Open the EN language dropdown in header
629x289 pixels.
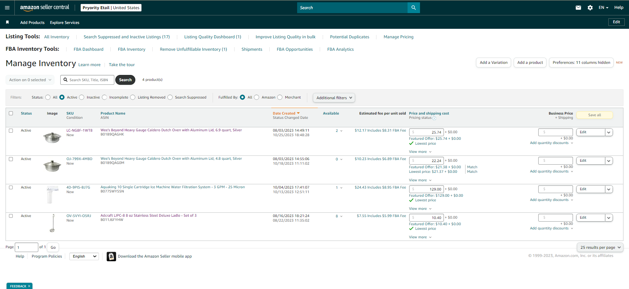coord(603,8)
